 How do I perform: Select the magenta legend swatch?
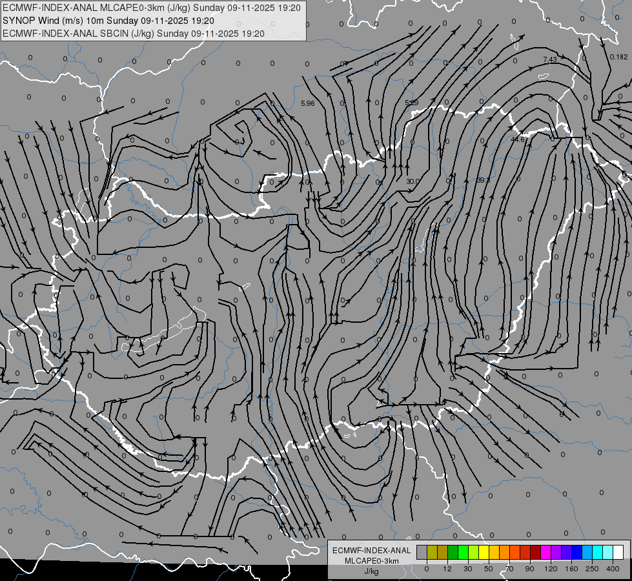coord(545,552)
